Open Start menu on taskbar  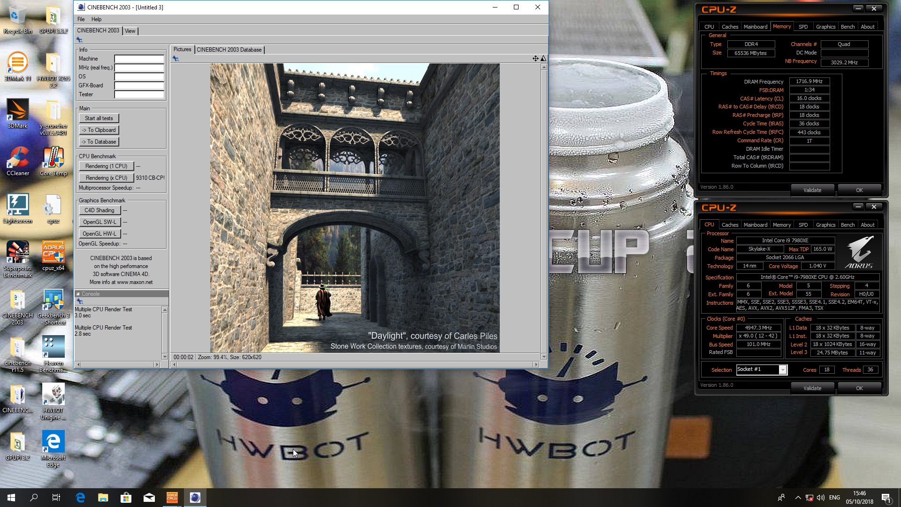click(11, 498)
